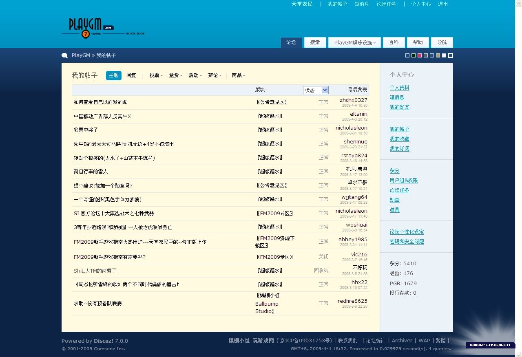Screen dimensions: 522x357
Task: Open the 搜索 tab
Action: pyautogui.click(x=315, y=42)
